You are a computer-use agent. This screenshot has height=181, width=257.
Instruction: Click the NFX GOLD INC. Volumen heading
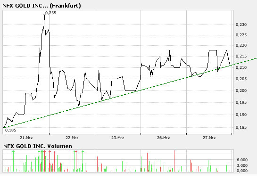38,146
